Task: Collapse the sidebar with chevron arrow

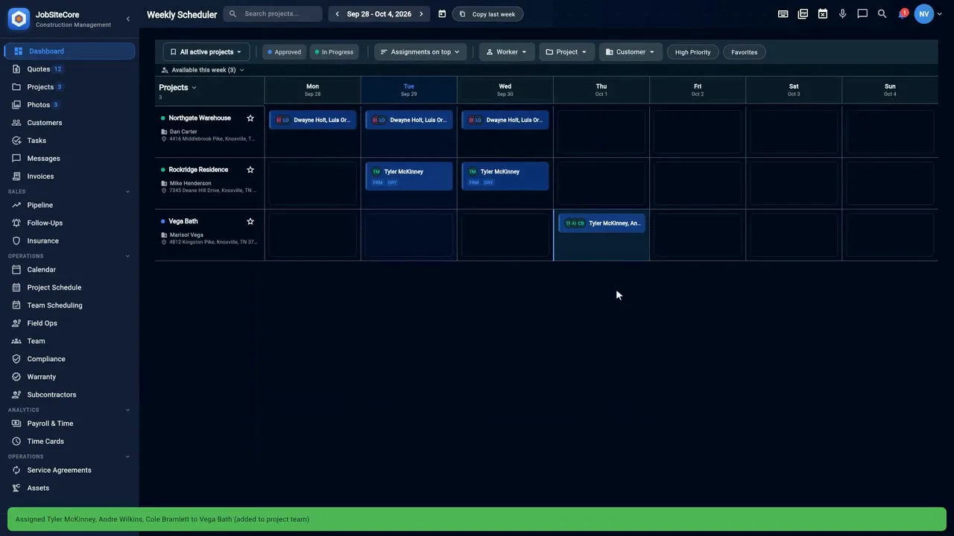Action: [x=127, y=19]
